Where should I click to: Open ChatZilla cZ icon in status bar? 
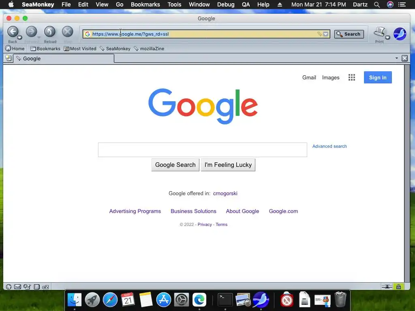click(x=45, y=287)
